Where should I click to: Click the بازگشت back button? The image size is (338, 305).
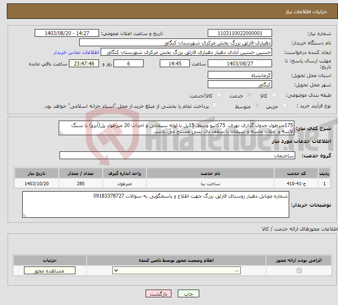click(x=159, y=293)
